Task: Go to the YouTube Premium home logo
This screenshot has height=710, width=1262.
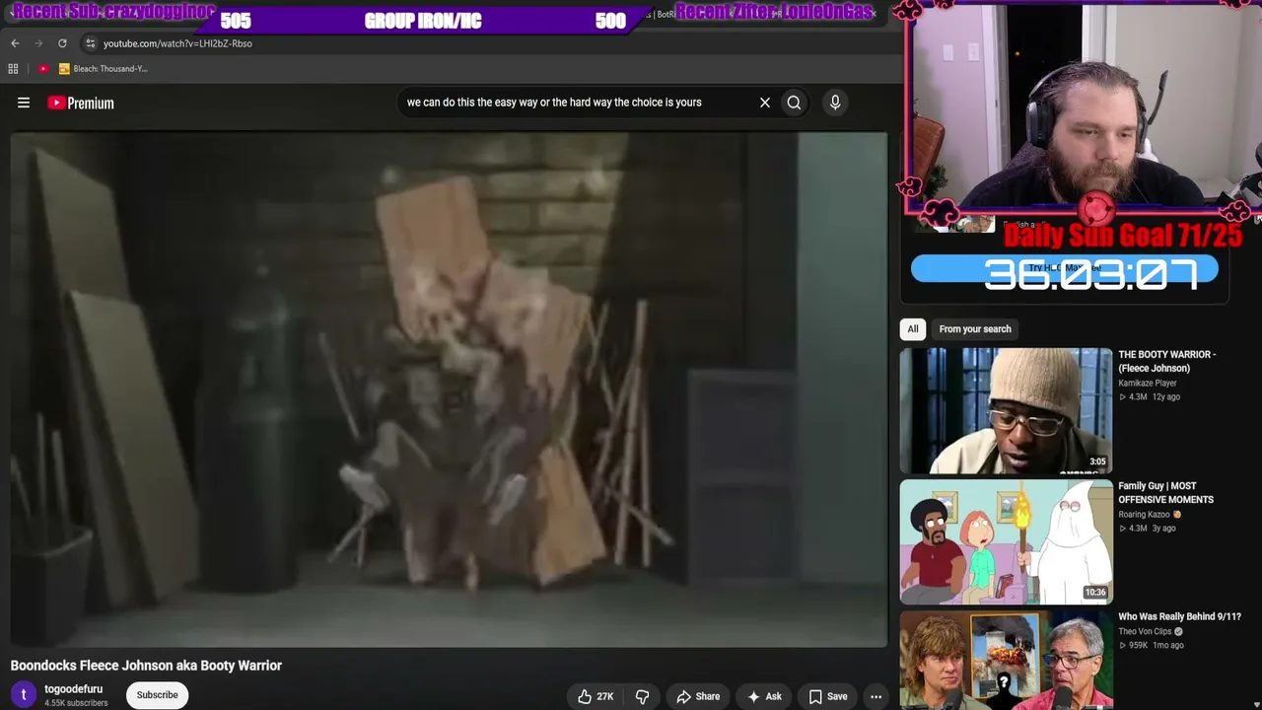Action: pyautogui.click(x=81, y=103)
